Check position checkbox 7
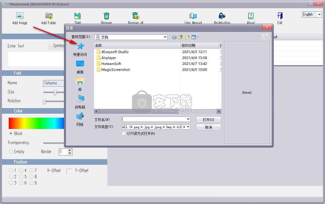The image size is (325, 204). (31, 170)
